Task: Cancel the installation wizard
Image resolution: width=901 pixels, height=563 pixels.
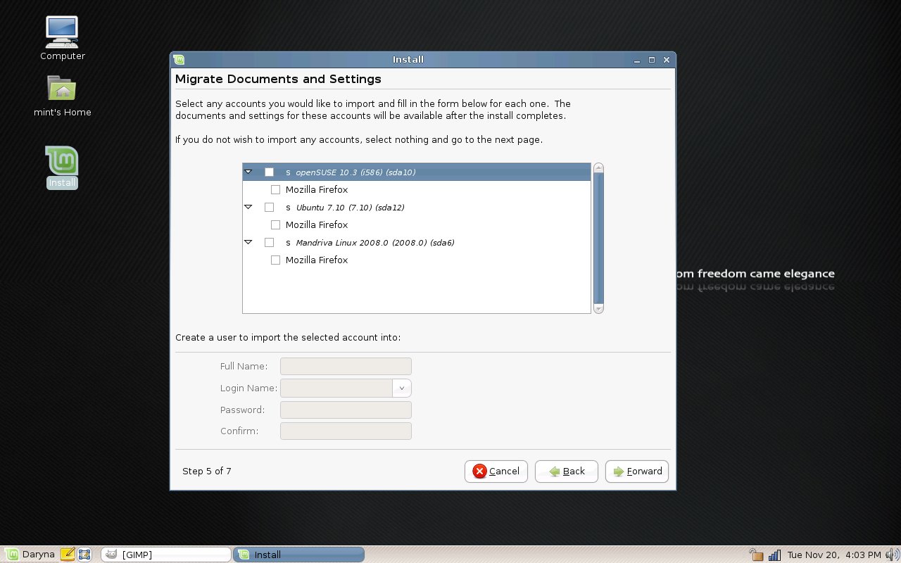Action: 496,472
